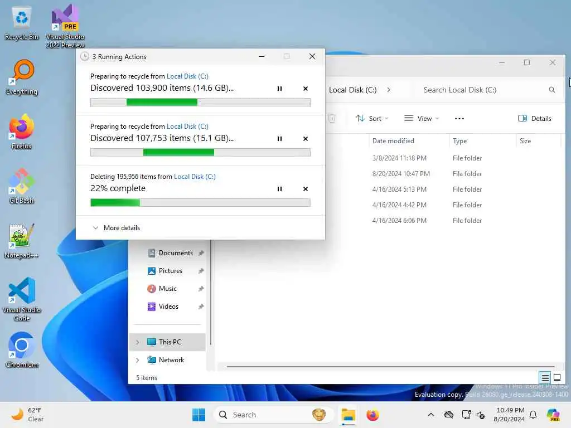The height and width of the screenshot is (428, 571).
Task: Open Firefox from the taskbar
Action: [372, 415]
